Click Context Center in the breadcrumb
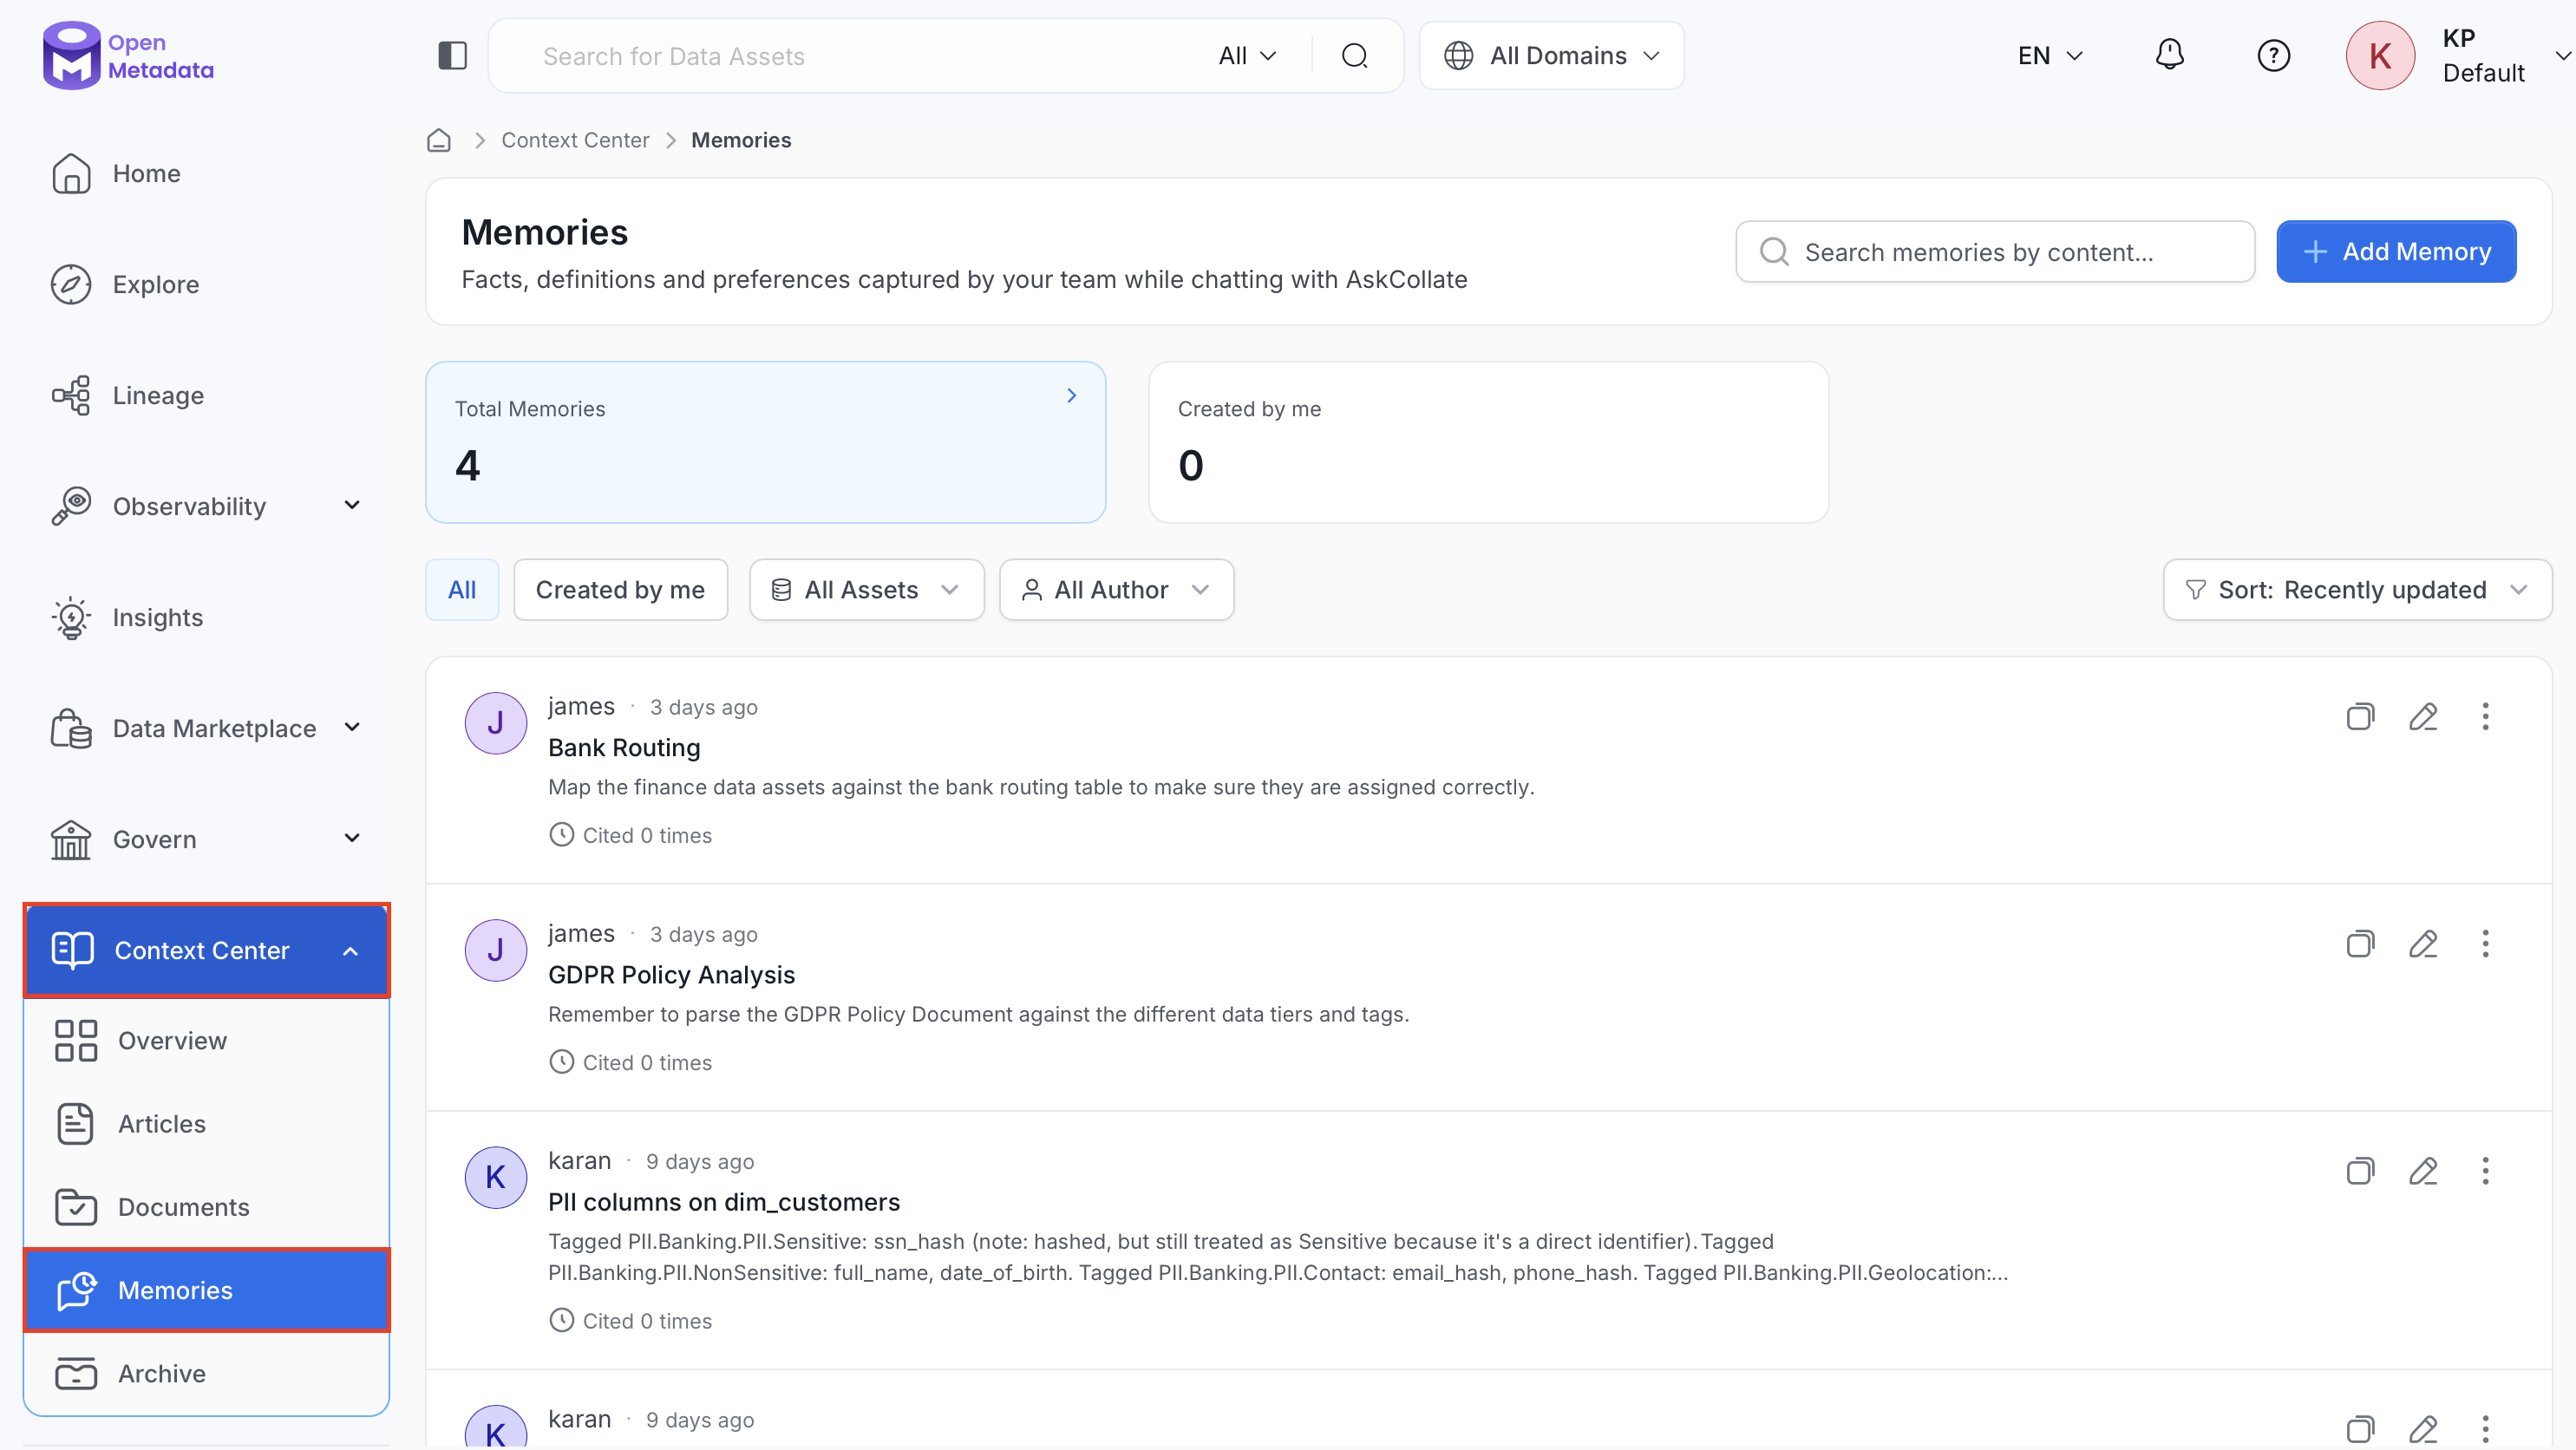The height and width of the screenshot is (1450, 2576). 575,140
